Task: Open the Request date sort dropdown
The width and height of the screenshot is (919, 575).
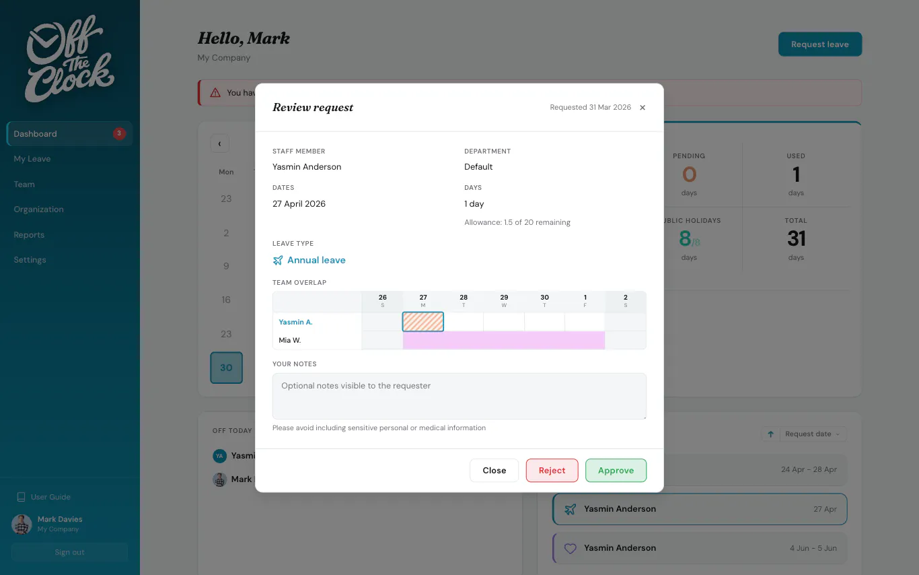Action: 813,434
